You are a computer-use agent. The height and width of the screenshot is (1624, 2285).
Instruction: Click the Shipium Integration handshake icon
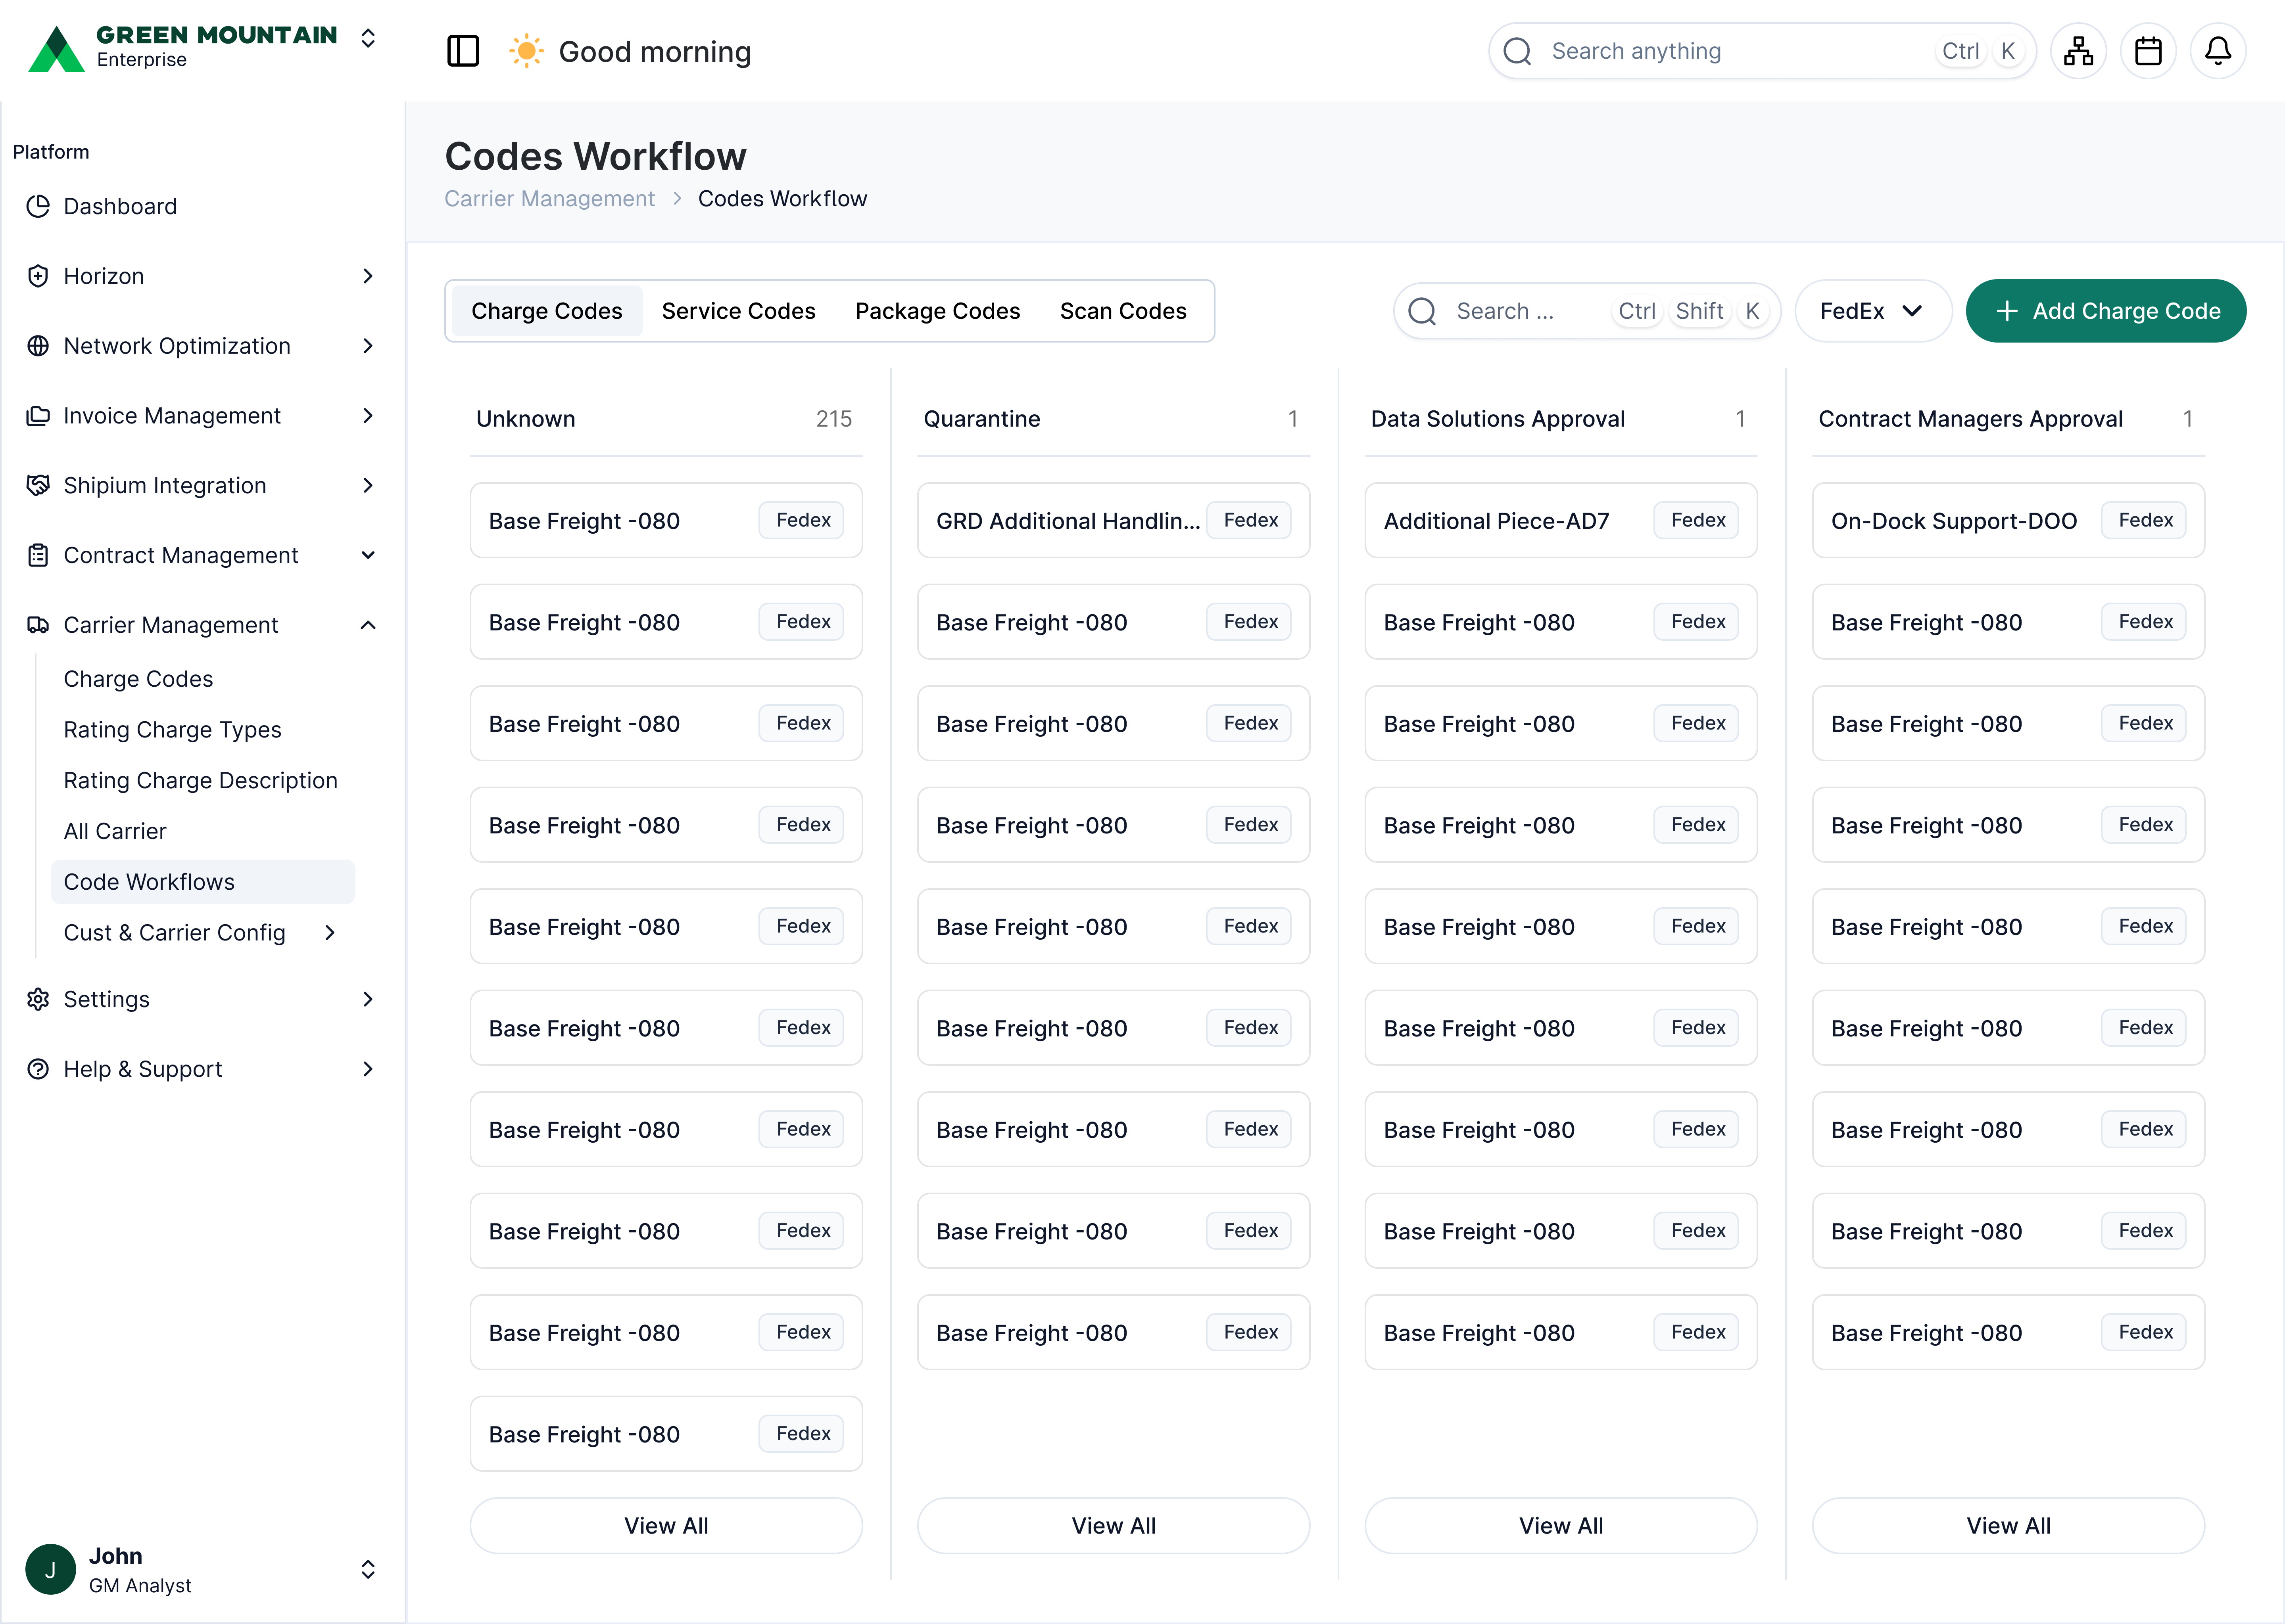(38, 485)
